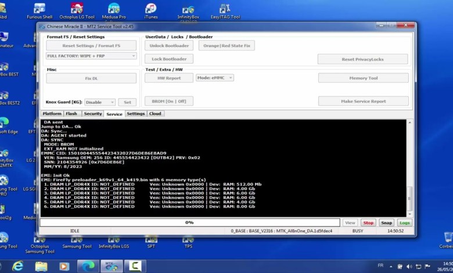Toggle BROM On/Off button
This screenshot has width=453, height=273.
[x=168, y=101]
